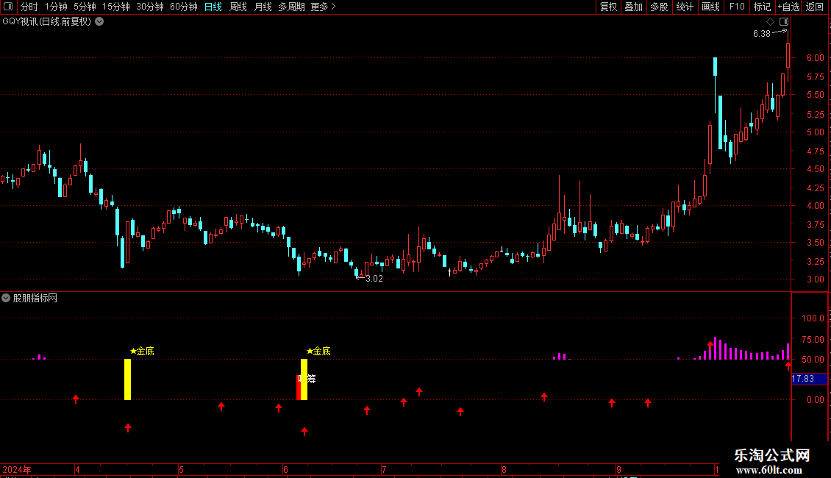Click the 17.83 indicator value box
Image resolution: width=831 pixels, height=478 pixels.
point(809,379)
